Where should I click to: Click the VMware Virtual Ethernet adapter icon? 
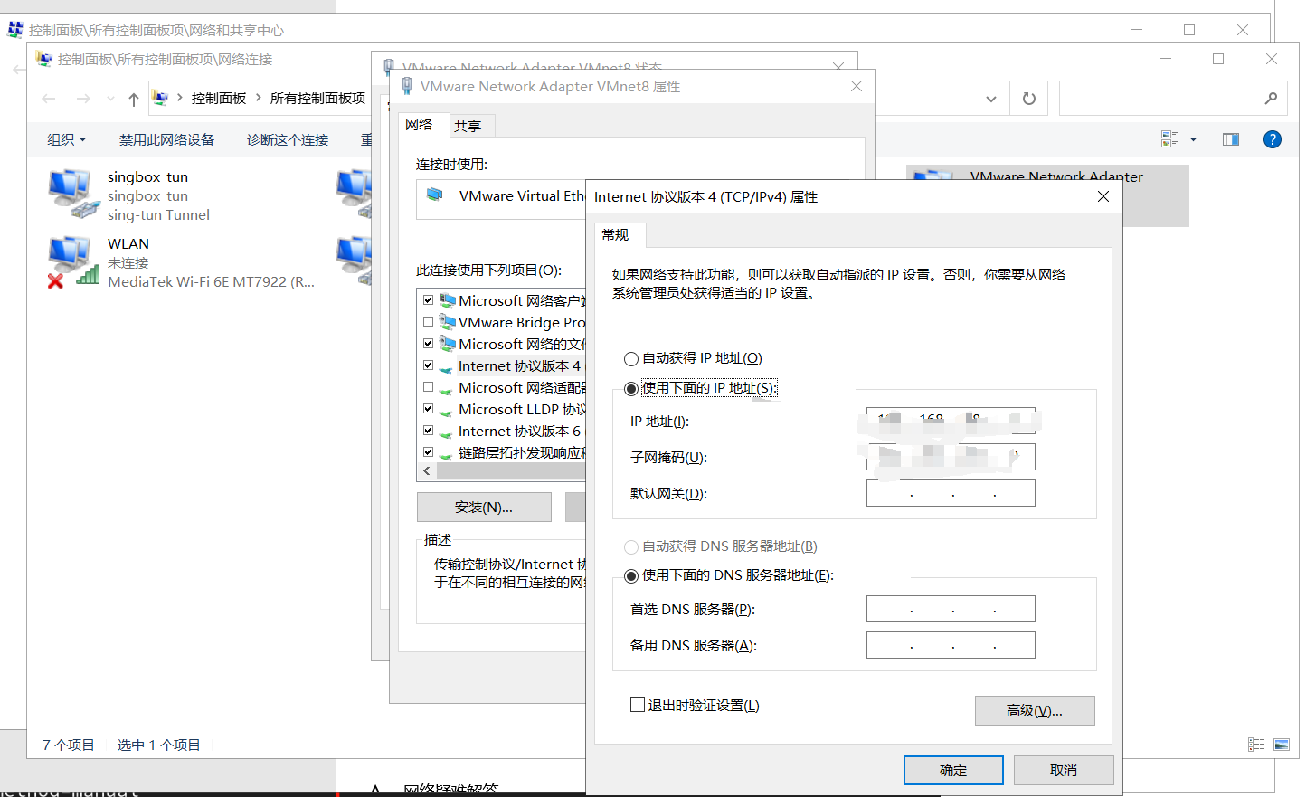(435, 195)
